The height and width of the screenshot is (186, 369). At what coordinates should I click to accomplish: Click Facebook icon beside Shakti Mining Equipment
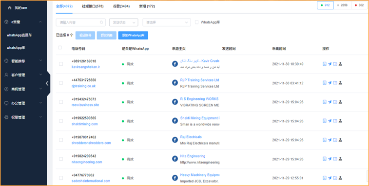(175, 121)
